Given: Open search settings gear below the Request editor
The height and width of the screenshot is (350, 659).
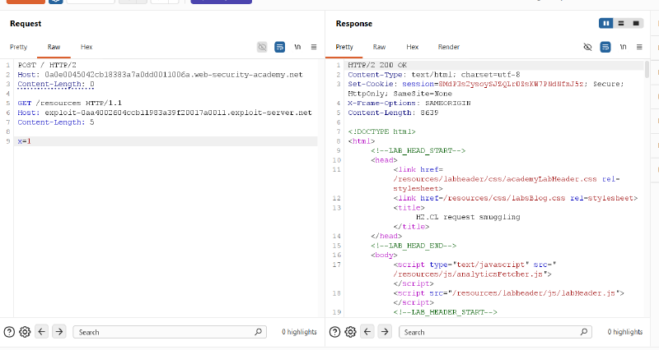Looking at the screenshot, I should point(25,332).
